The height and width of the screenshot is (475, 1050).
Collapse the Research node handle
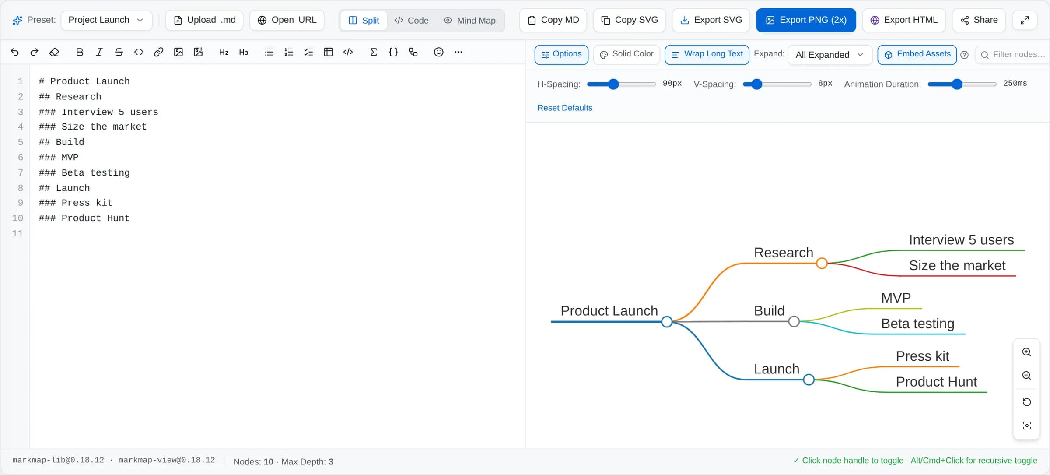(822, 263)
